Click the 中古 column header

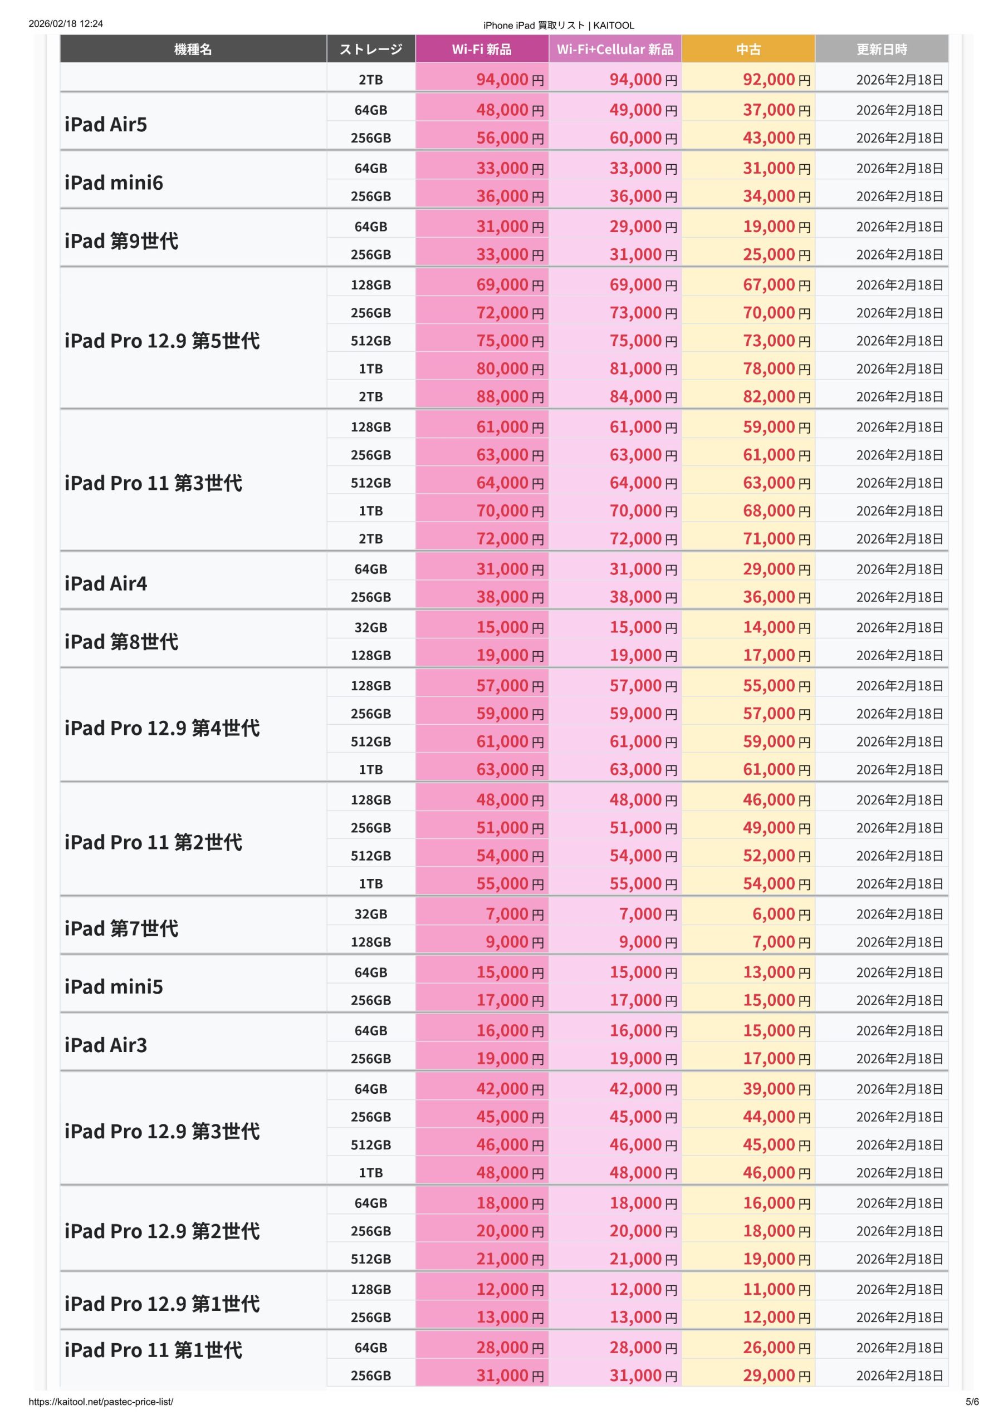click(x=748, y=49)
